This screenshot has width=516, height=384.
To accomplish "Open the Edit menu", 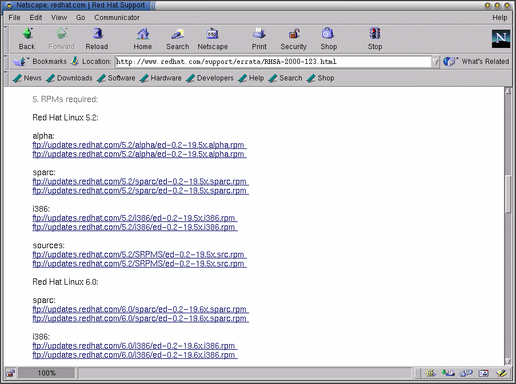I will (x=35, y=18).
